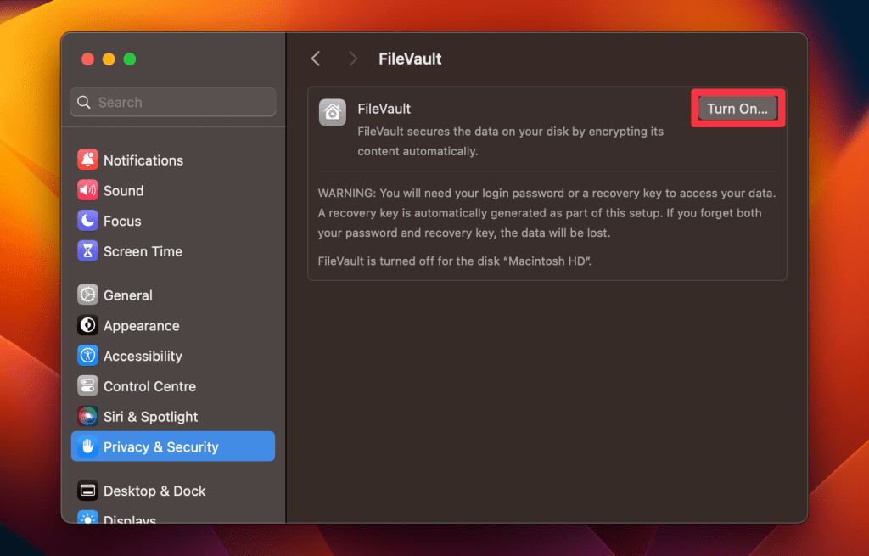Open the Displays settings pane
Screen dimensions: 869x556
[129, 517]
